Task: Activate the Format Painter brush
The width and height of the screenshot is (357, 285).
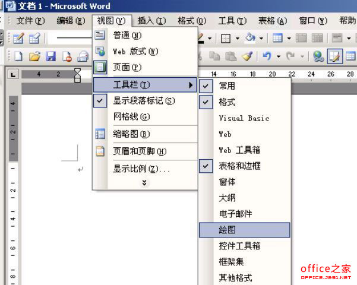Action: point(247,56)
